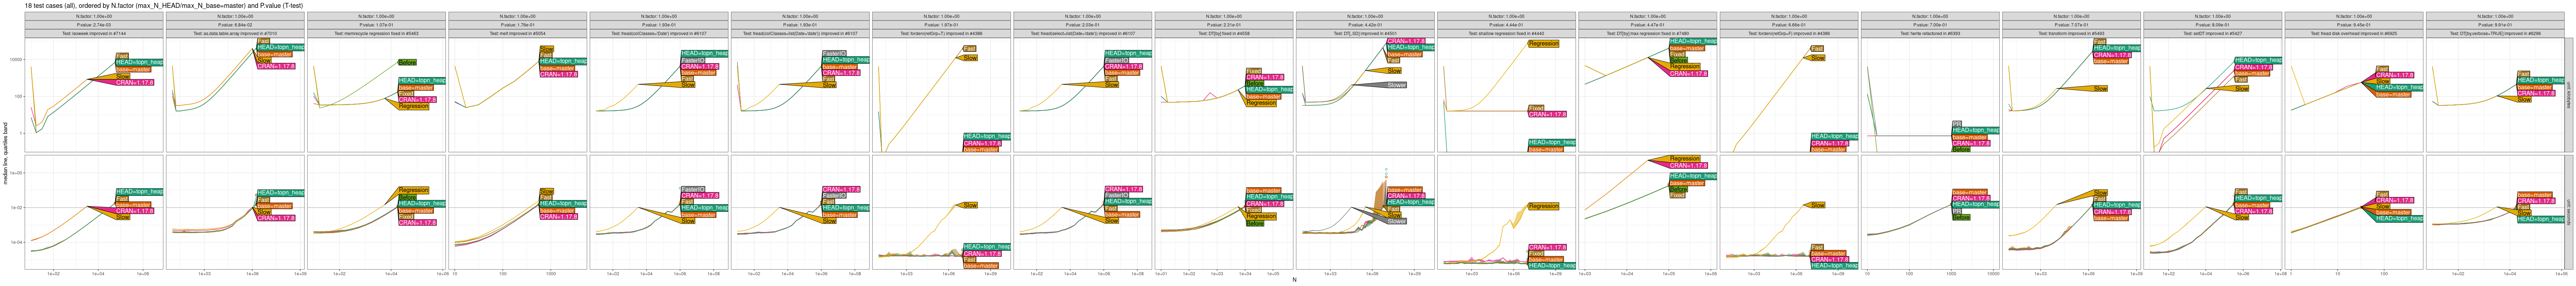Viewport: 2576px width, 286px height.
Task: Click the x-axis title 'N'
Action: 1294,280
